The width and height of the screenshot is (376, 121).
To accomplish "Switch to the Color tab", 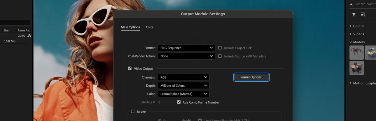I will tap(149, 27).
